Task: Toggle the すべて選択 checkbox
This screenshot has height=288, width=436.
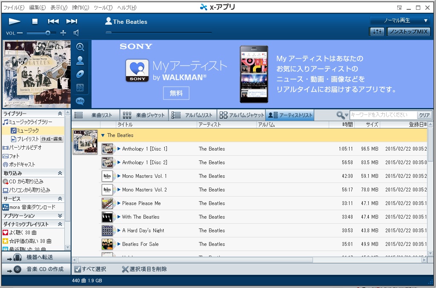Action: point(77,269)
